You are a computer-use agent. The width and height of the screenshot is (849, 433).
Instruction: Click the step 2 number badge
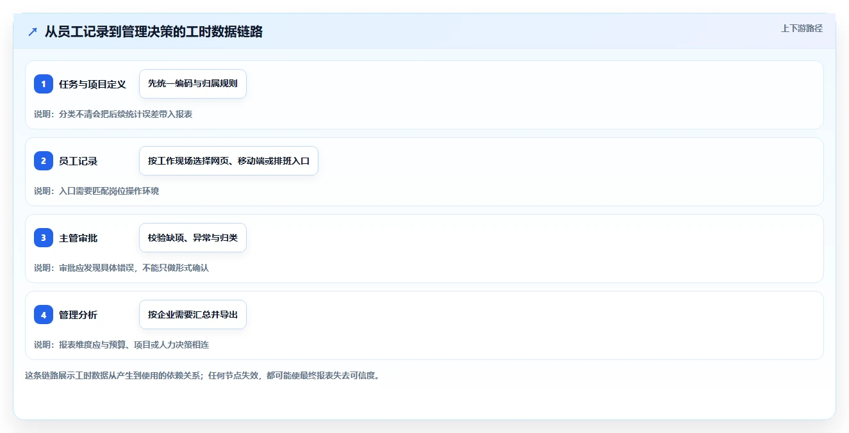pyautogui.click(x=44, y=161)
